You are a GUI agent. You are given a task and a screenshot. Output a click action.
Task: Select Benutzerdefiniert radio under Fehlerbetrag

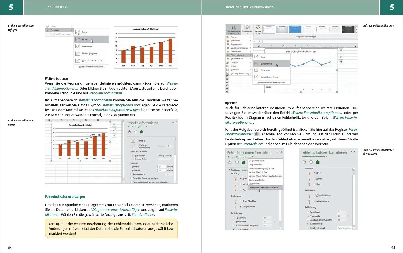[x=308, y=228]
